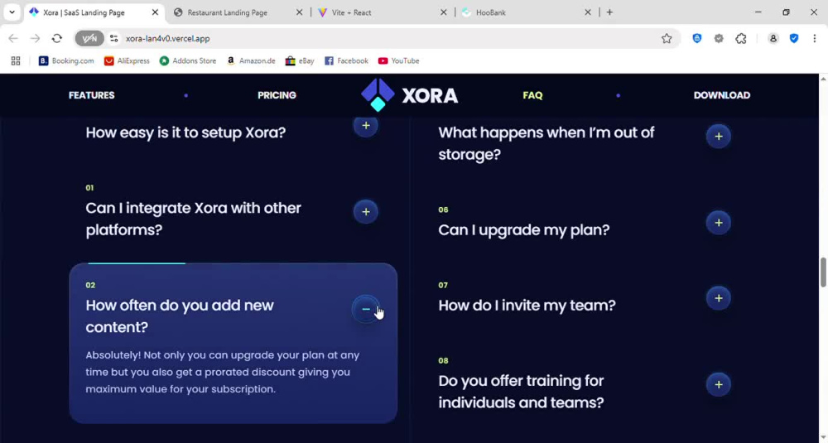The image size is (828, 443).
Task: Open the eBay bookmark
Action: point(300,60)
